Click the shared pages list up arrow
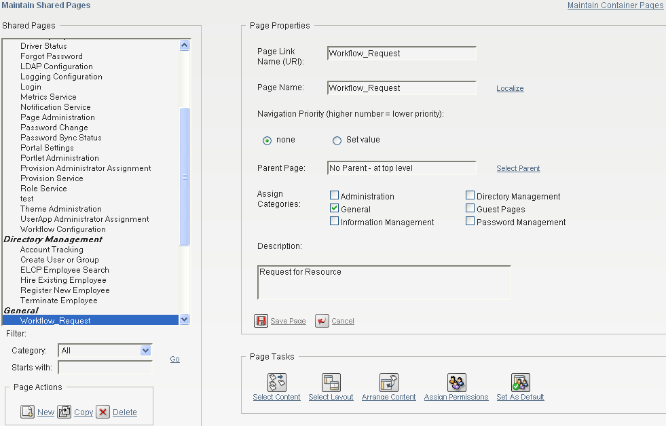The image size is (666, 426). [185, 45]
